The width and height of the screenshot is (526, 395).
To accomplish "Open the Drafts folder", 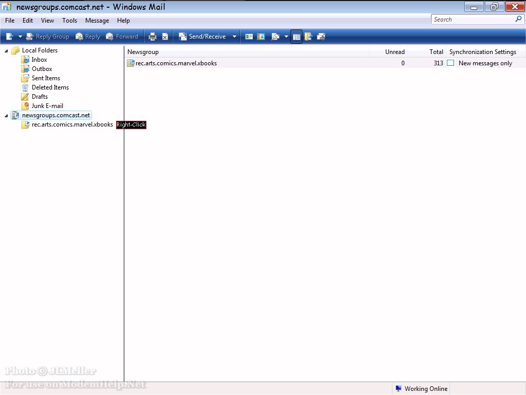I will [40, 96].
